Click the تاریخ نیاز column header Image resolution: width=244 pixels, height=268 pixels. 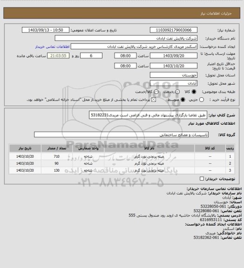coord(25,148)
